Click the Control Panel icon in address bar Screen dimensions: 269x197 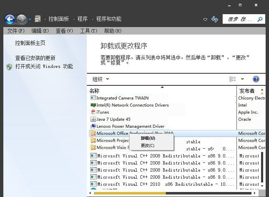point(38,19)
